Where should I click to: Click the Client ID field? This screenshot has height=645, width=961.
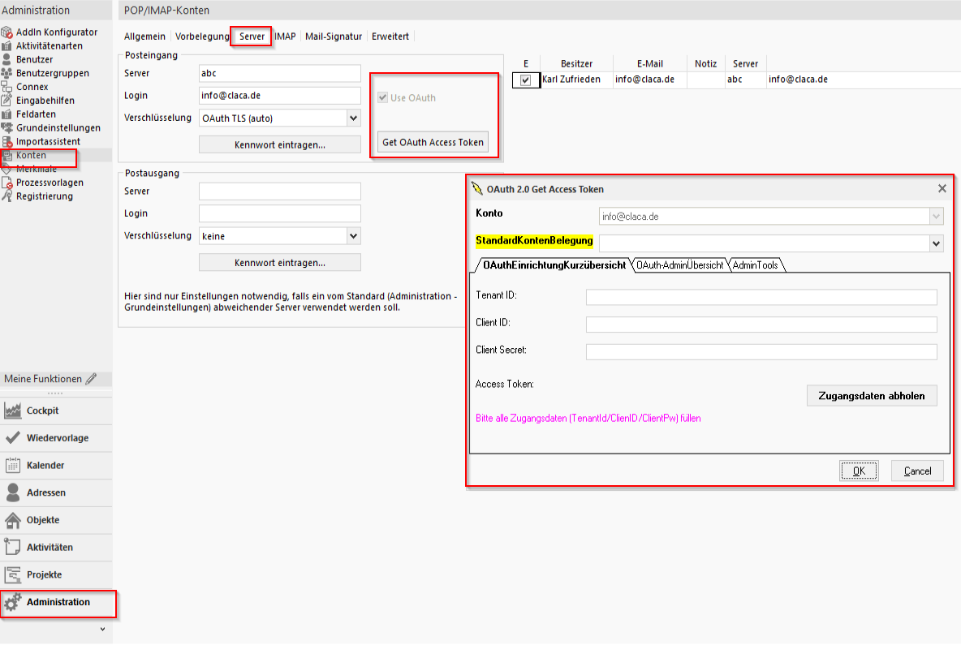(x=761, y=324)
